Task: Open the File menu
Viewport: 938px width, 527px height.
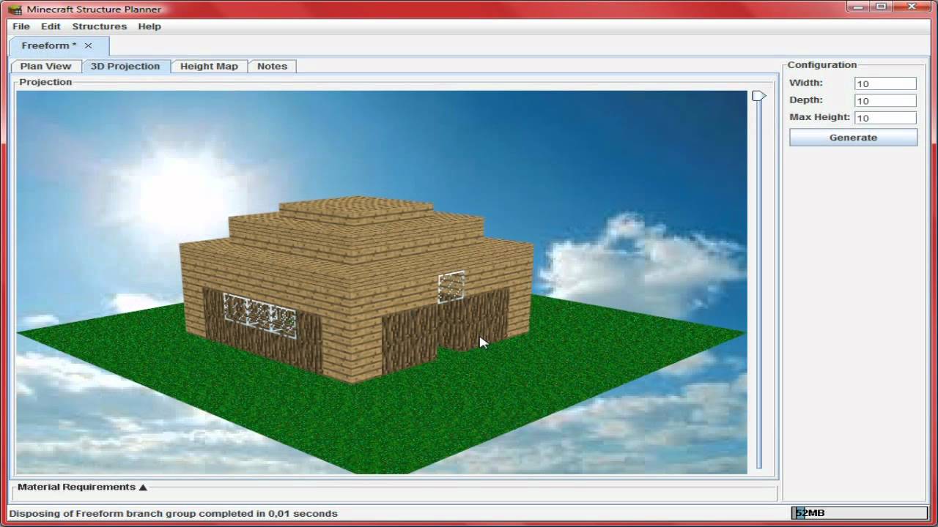Action: tap(21, 26)
